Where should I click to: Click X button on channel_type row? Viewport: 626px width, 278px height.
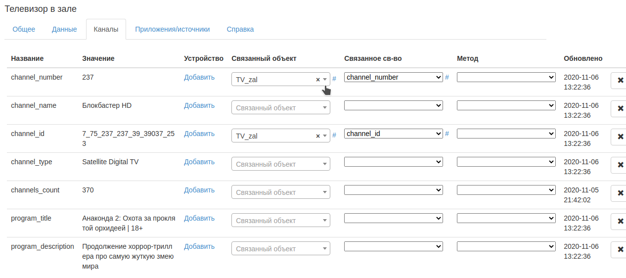[620, 165]
